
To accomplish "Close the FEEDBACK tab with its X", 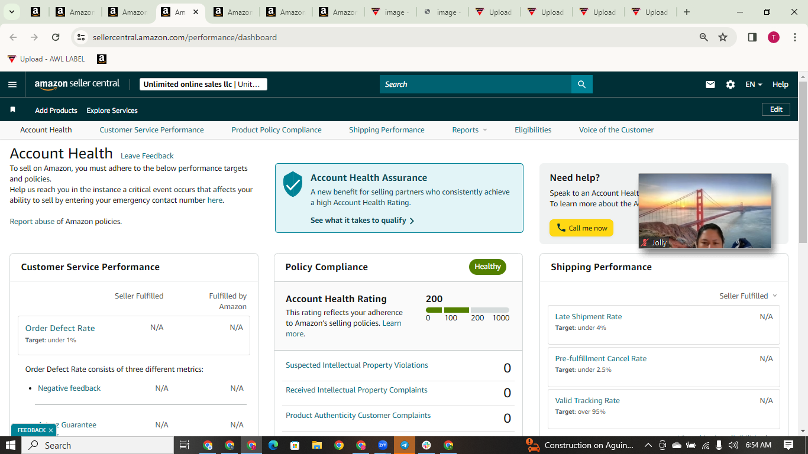I will 51,430.
